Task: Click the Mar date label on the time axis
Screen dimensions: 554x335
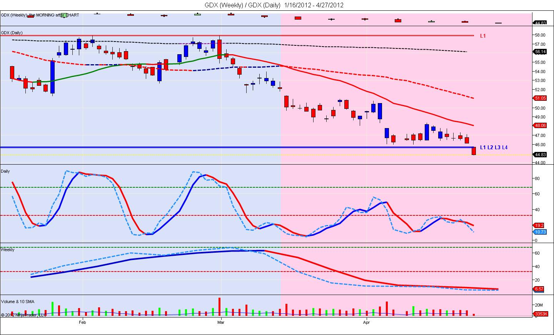Action: click(x=221, y=322)
